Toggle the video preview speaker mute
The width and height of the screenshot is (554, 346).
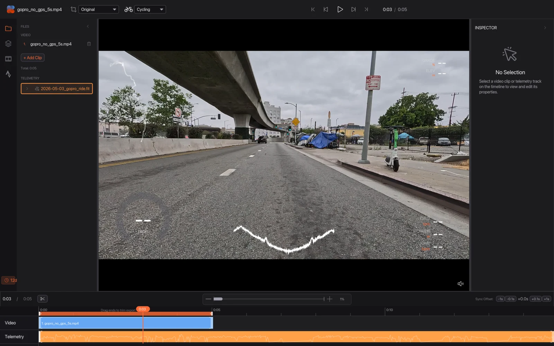461,284
